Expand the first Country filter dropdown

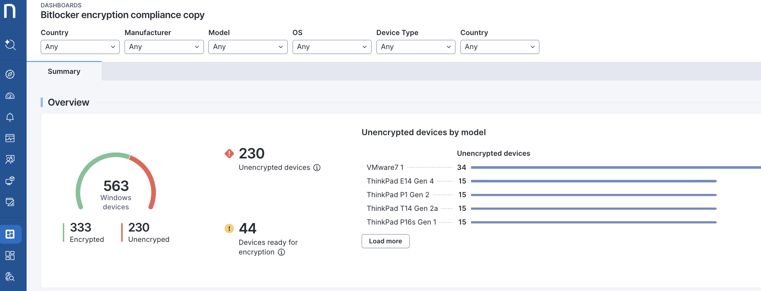(x=80, y=47)
